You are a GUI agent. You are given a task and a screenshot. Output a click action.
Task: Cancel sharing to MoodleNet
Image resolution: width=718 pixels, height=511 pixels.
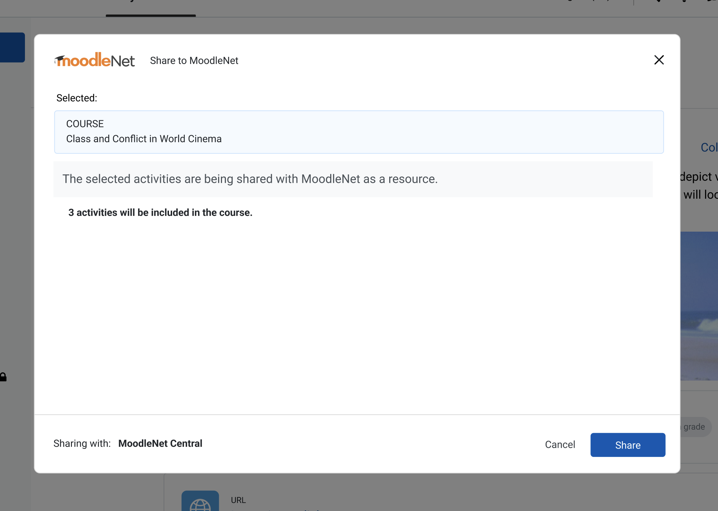click(x=560, y=445)
